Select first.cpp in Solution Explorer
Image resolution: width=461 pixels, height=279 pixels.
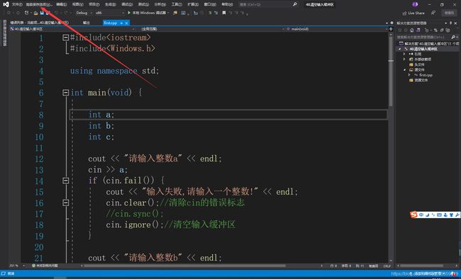(426, 75)
